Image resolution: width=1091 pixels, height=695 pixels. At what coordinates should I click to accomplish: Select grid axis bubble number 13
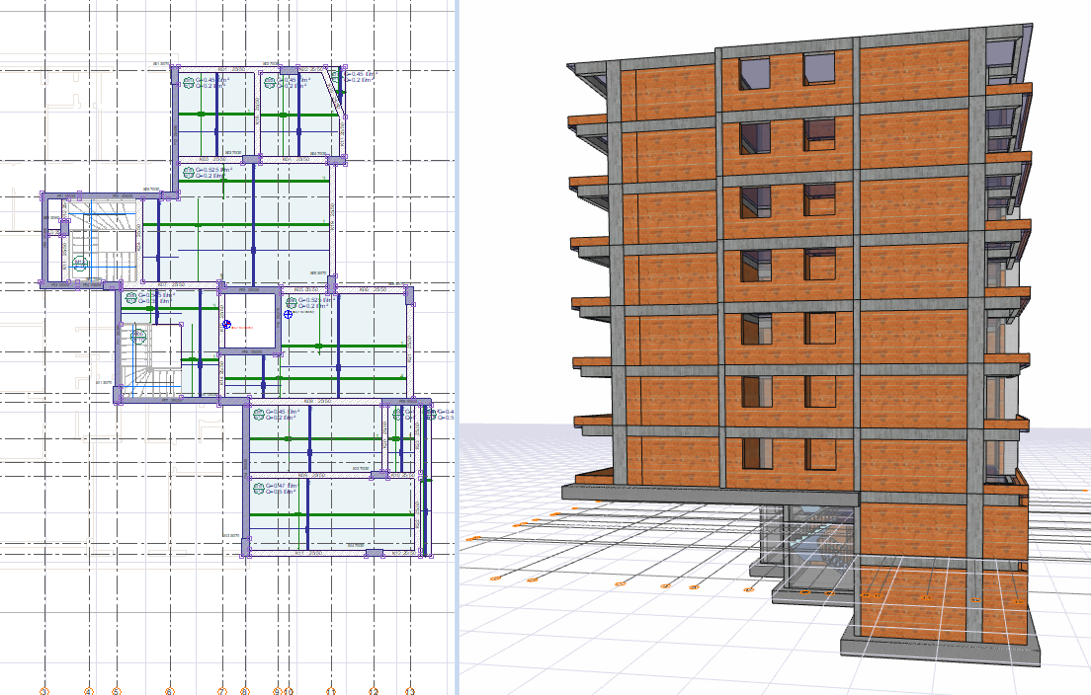click(x=410, y=691)
